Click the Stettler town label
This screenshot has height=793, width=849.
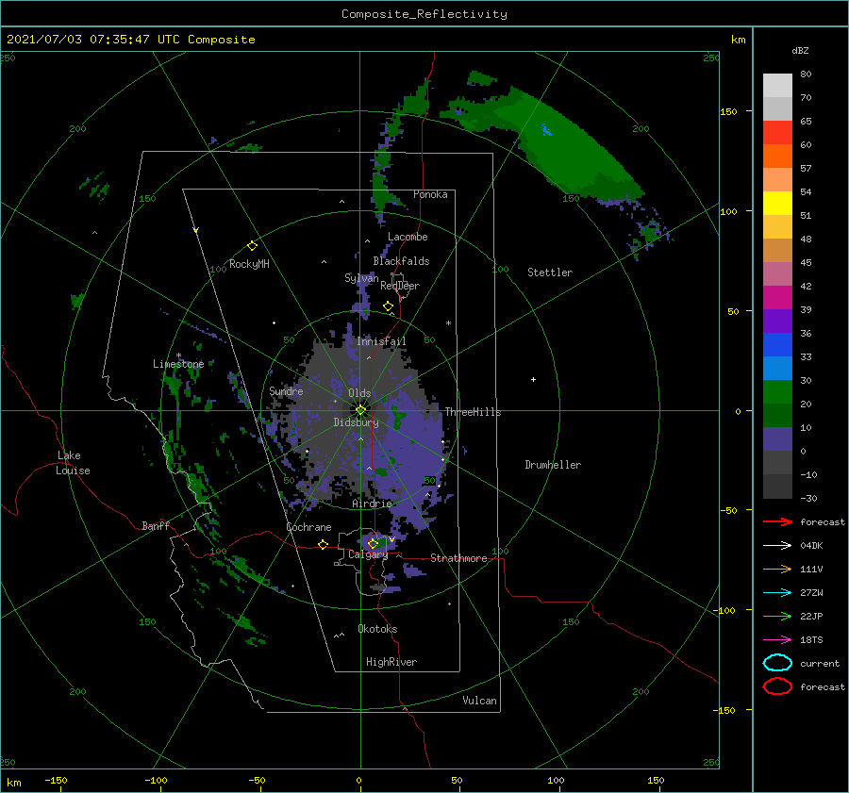pyautogui.click(x=550, y=273)
